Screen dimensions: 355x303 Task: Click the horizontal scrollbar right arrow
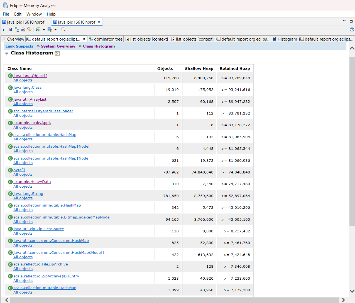coord(343,300)
